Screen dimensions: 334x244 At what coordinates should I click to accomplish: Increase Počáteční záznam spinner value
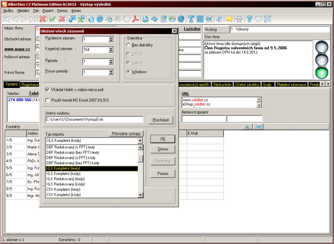(x=111, y=38)
